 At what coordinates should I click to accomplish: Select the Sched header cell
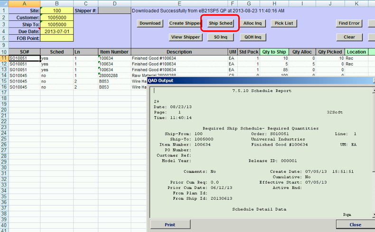(x=57, y=52)
